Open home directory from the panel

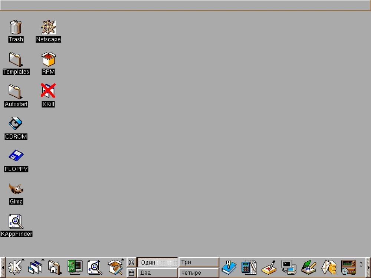(55, 267)
